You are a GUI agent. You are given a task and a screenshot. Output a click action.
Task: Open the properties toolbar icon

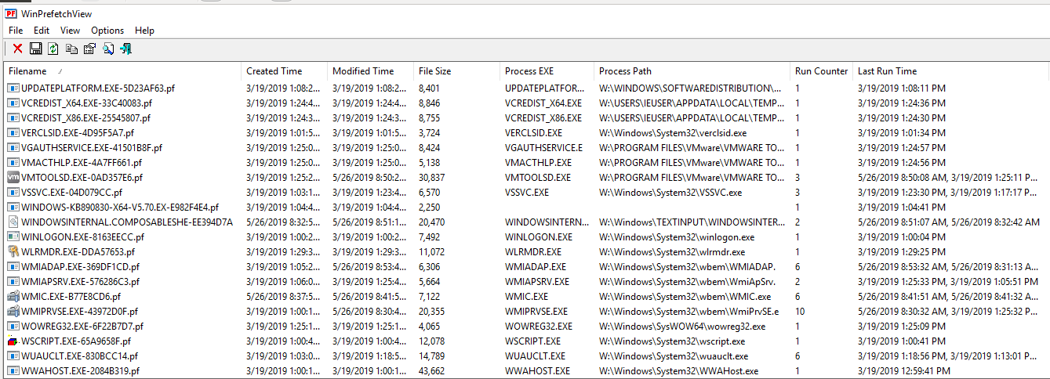89,49
